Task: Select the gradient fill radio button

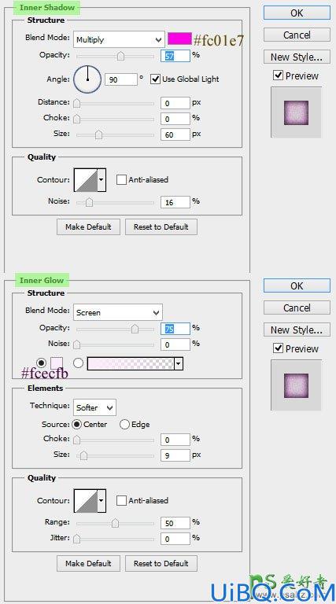Action: coord(78,363)
